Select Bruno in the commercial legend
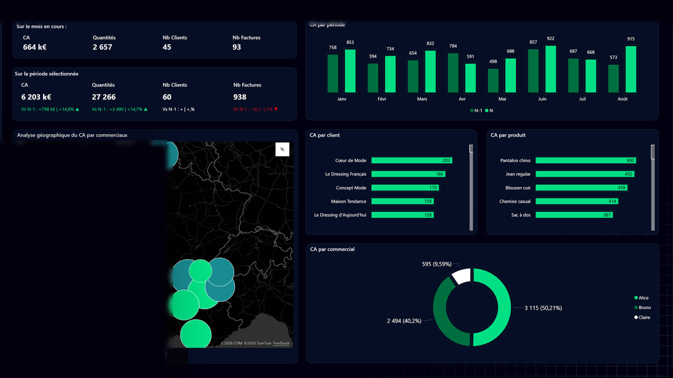This screenshot has width=673, height=378. (642, 308)
